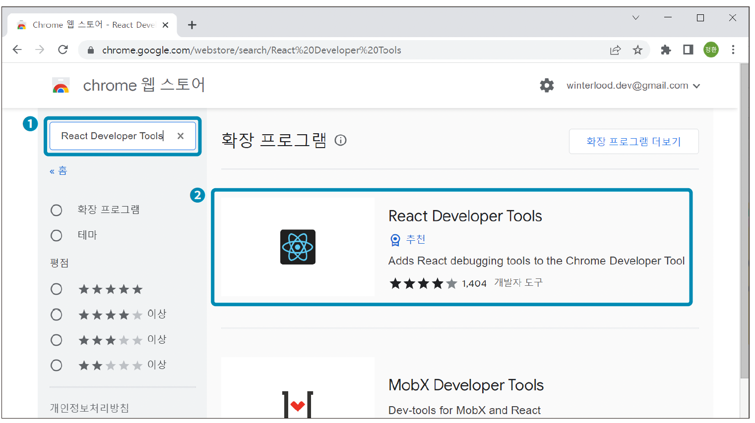Screen dimensions: 755x423
Task: Click the 개발자 도구 category text
Action: point(518,282)
